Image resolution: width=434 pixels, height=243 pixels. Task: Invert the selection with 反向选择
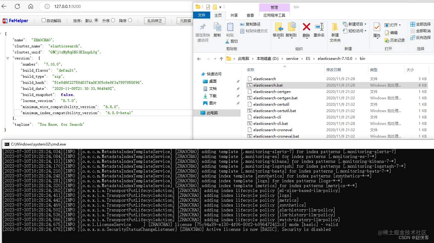[x=421, y=37]
